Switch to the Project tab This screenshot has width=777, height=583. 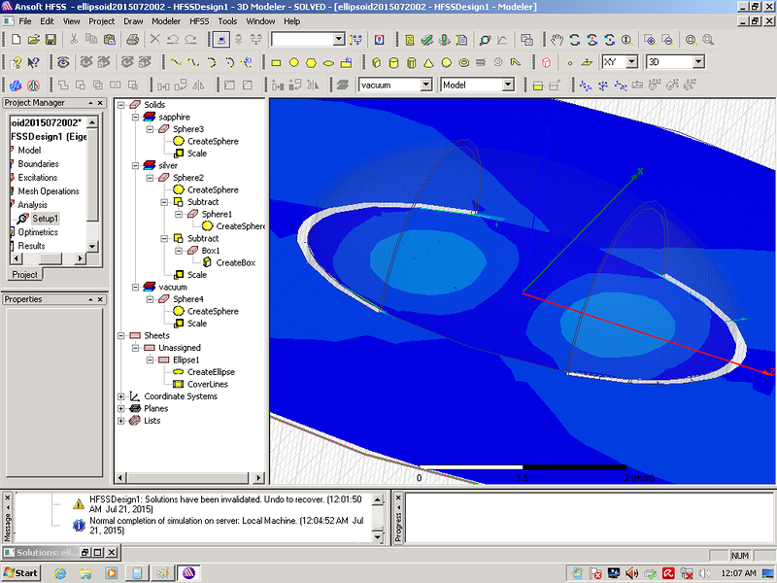[x=24, y=275]
